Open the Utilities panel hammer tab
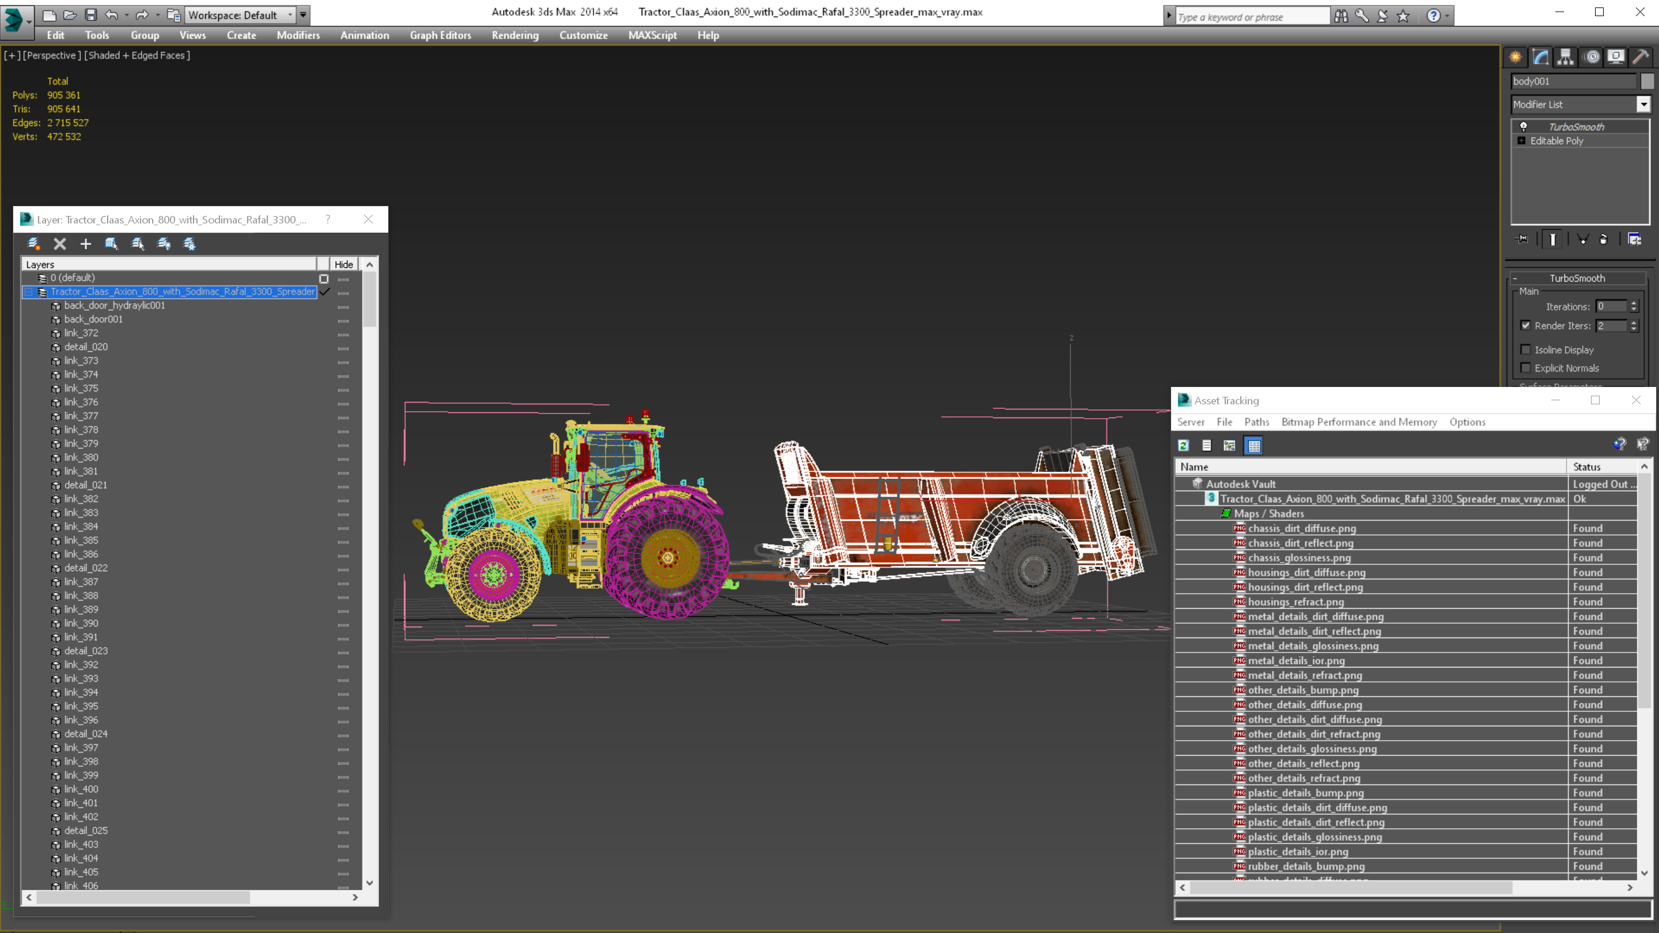 coord(1641,58)
